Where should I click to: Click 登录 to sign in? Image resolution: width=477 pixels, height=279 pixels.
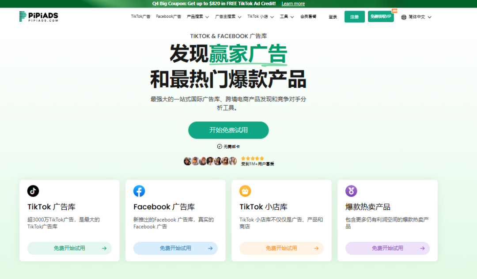333,16
